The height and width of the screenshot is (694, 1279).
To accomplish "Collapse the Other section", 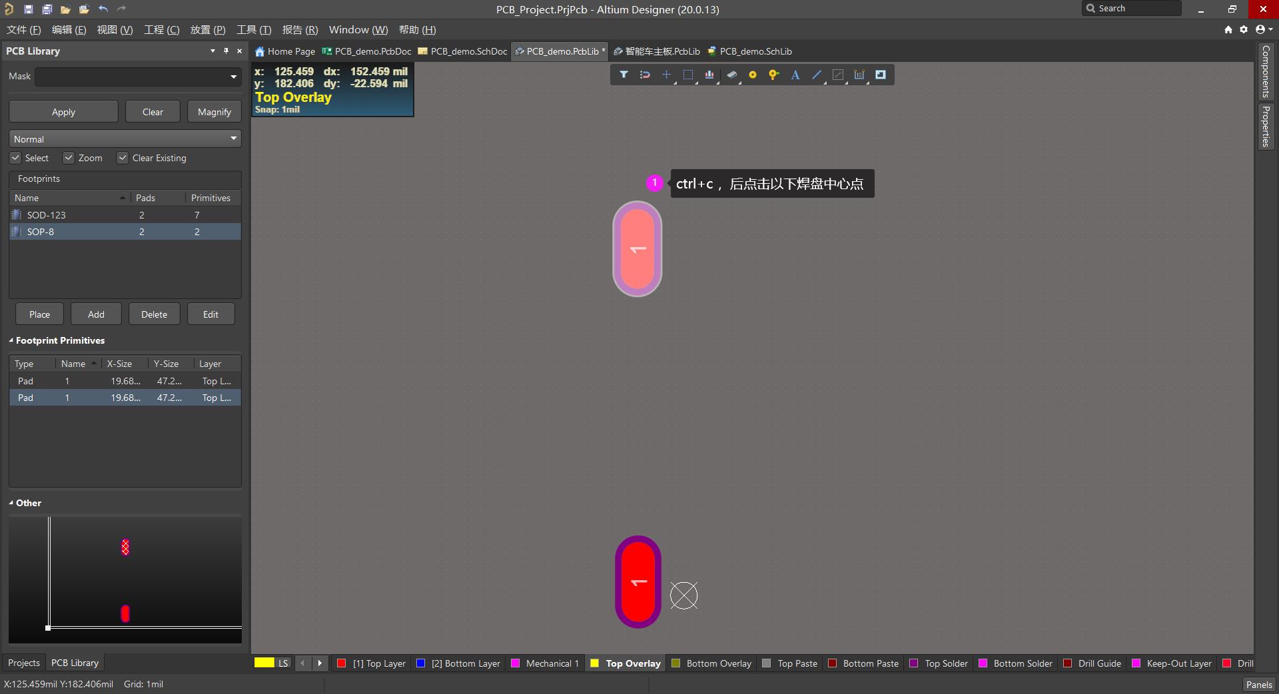I will click(11, 503).
